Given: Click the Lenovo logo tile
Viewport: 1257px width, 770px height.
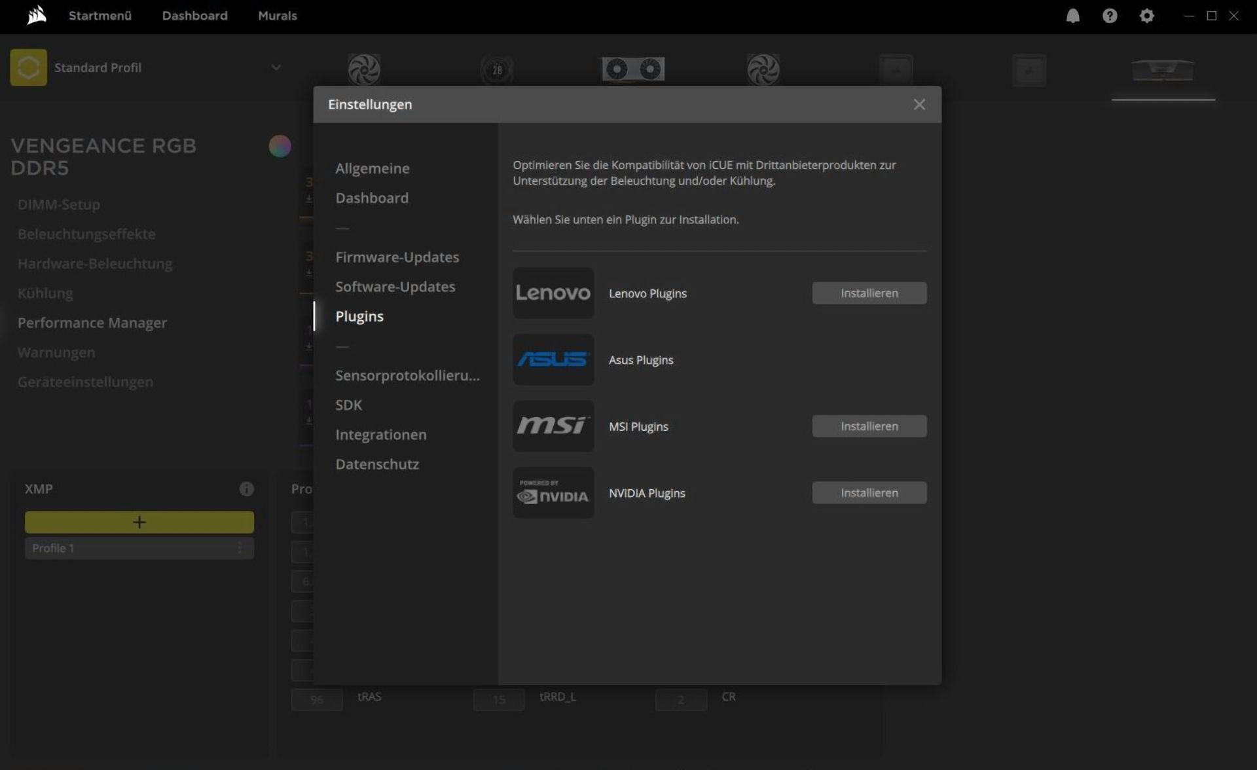Looking at the screenshot, I should pos(553,293).
